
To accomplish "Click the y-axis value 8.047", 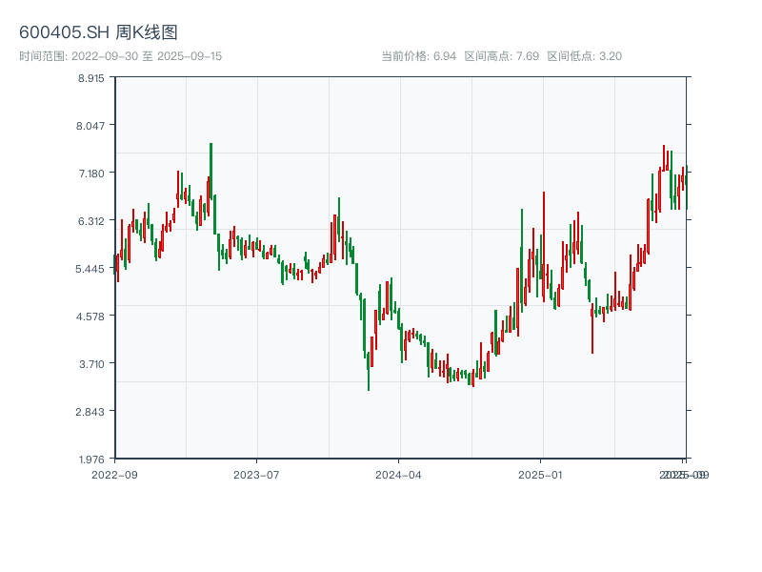I will point(90,126).
